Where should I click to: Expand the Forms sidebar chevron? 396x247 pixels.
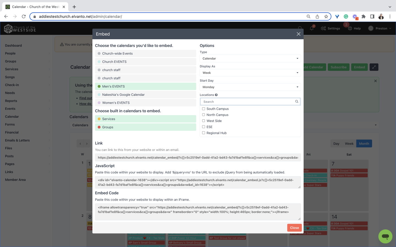pos(49,125)
